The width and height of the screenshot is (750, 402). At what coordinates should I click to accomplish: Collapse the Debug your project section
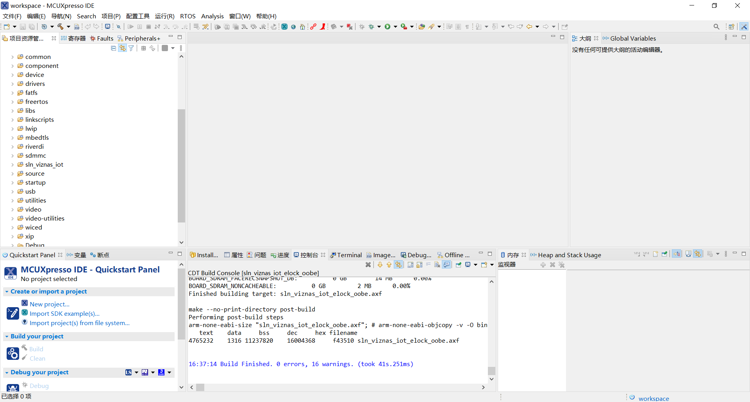7,373
